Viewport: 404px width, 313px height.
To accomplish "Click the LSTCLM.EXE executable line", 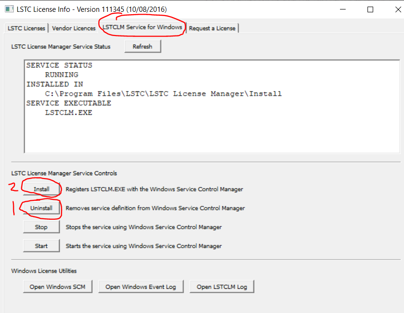I will (69, 113).
